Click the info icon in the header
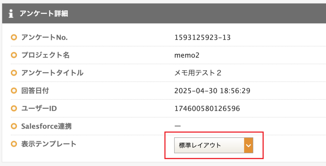 [11, 14]
